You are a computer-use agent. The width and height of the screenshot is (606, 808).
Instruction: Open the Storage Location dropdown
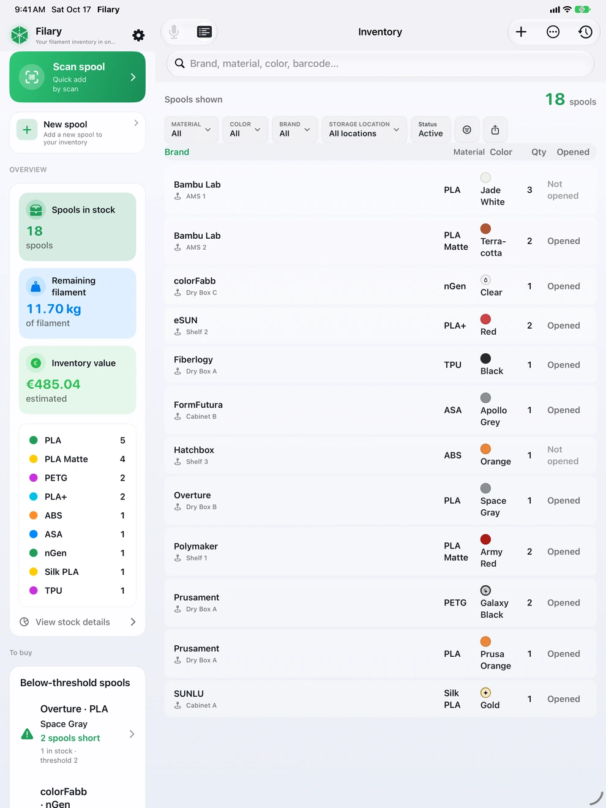pos(364,130)
